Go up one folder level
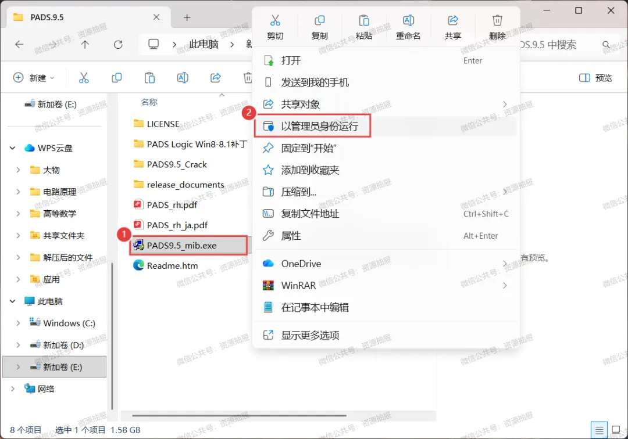Viewport: 628px width, 439px height. pos(85,44)
